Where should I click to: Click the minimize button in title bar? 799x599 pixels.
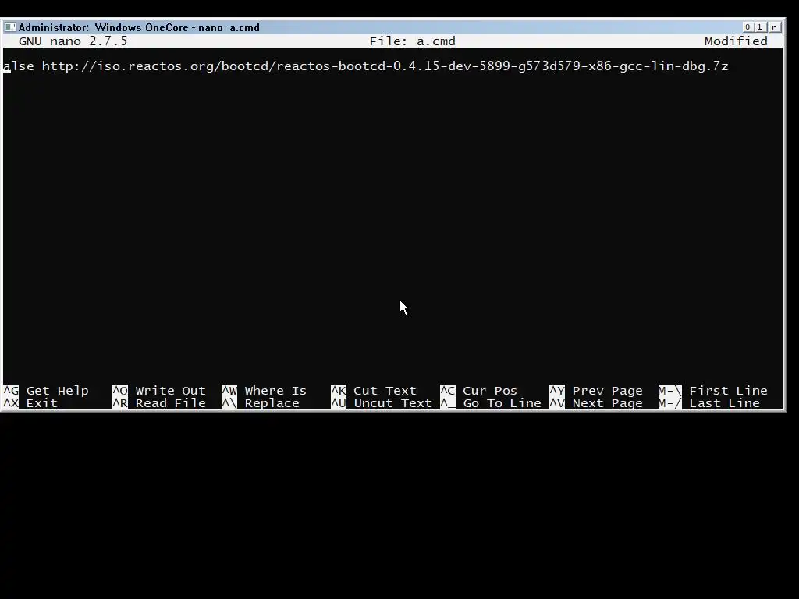tap(748, 27)
